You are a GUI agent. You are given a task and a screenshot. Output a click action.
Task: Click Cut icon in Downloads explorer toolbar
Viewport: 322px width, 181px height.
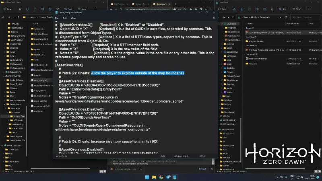234,9
